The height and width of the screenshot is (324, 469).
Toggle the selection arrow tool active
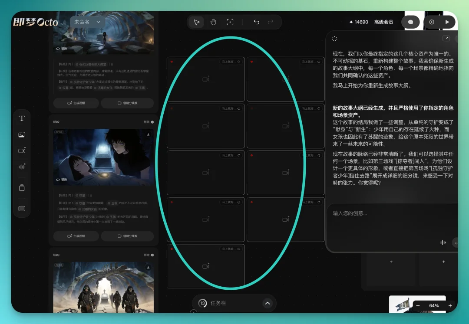tap(197, 22)
